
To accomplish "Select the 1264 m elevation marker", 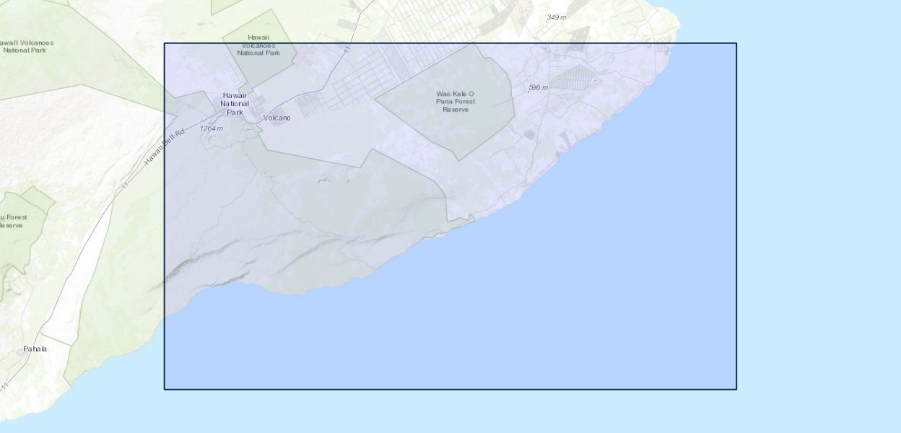I will pyautogui.click(x=212, y=128).
